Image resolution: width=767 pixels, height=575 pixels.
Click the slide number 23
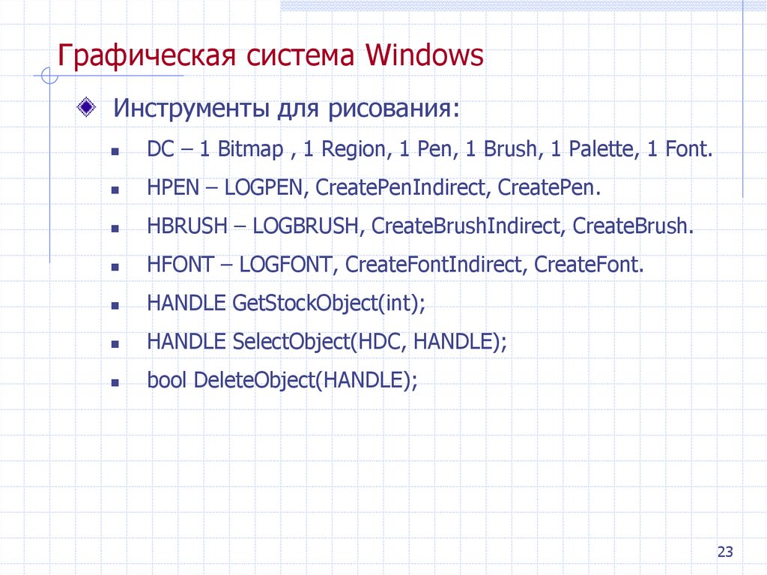725,552
